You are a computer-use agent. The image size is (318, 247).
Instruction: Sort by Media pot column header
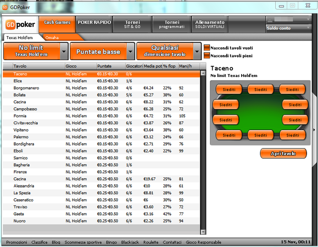(153, 66)
